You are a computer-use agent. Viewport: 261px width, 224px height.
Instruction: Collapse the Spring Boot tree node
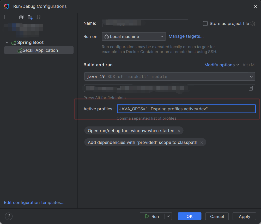(7, 42)
